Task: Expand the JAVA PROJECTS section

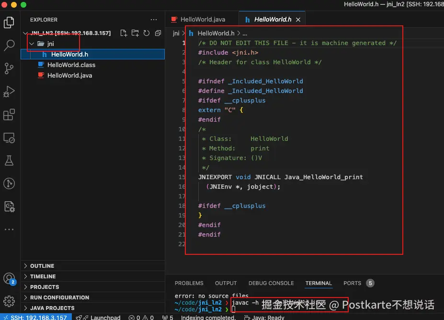Action: [x=52, y=308]
